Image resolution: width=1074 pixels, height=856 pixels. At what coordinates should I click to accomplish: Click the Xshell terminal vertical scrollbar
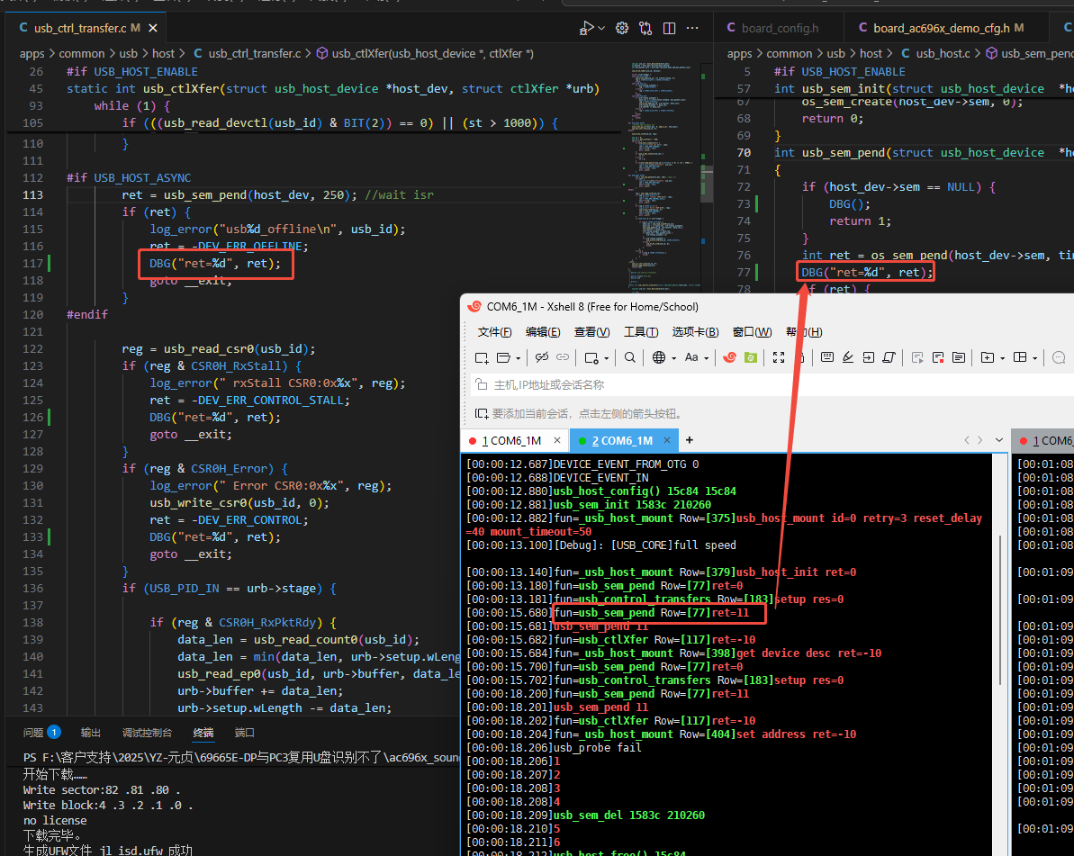click(1000, 609)
